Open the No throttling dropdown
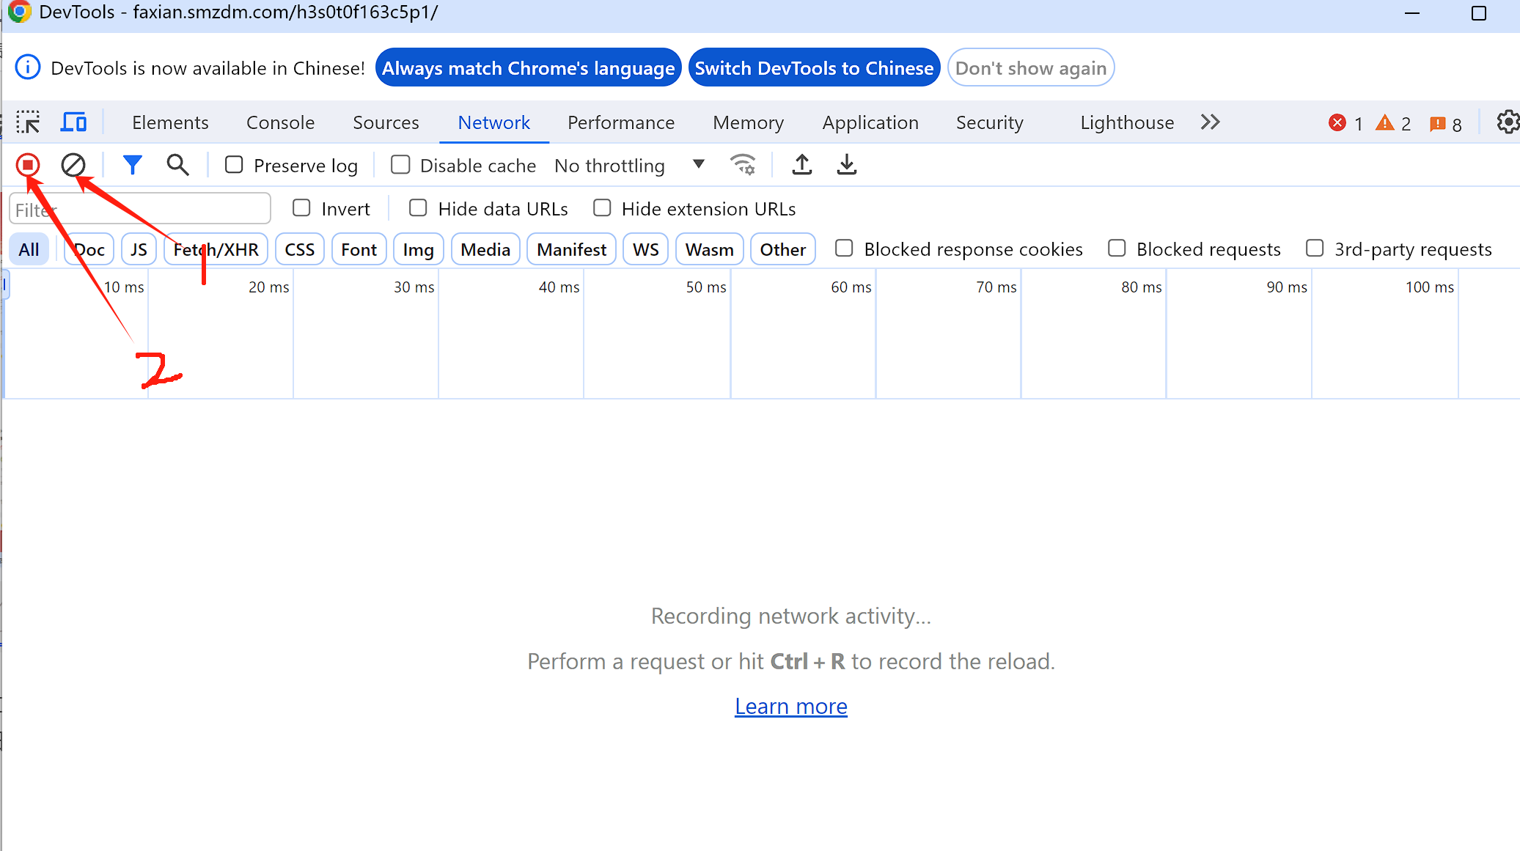This screenshot has height=851, width=1520. tap(629, 165)
